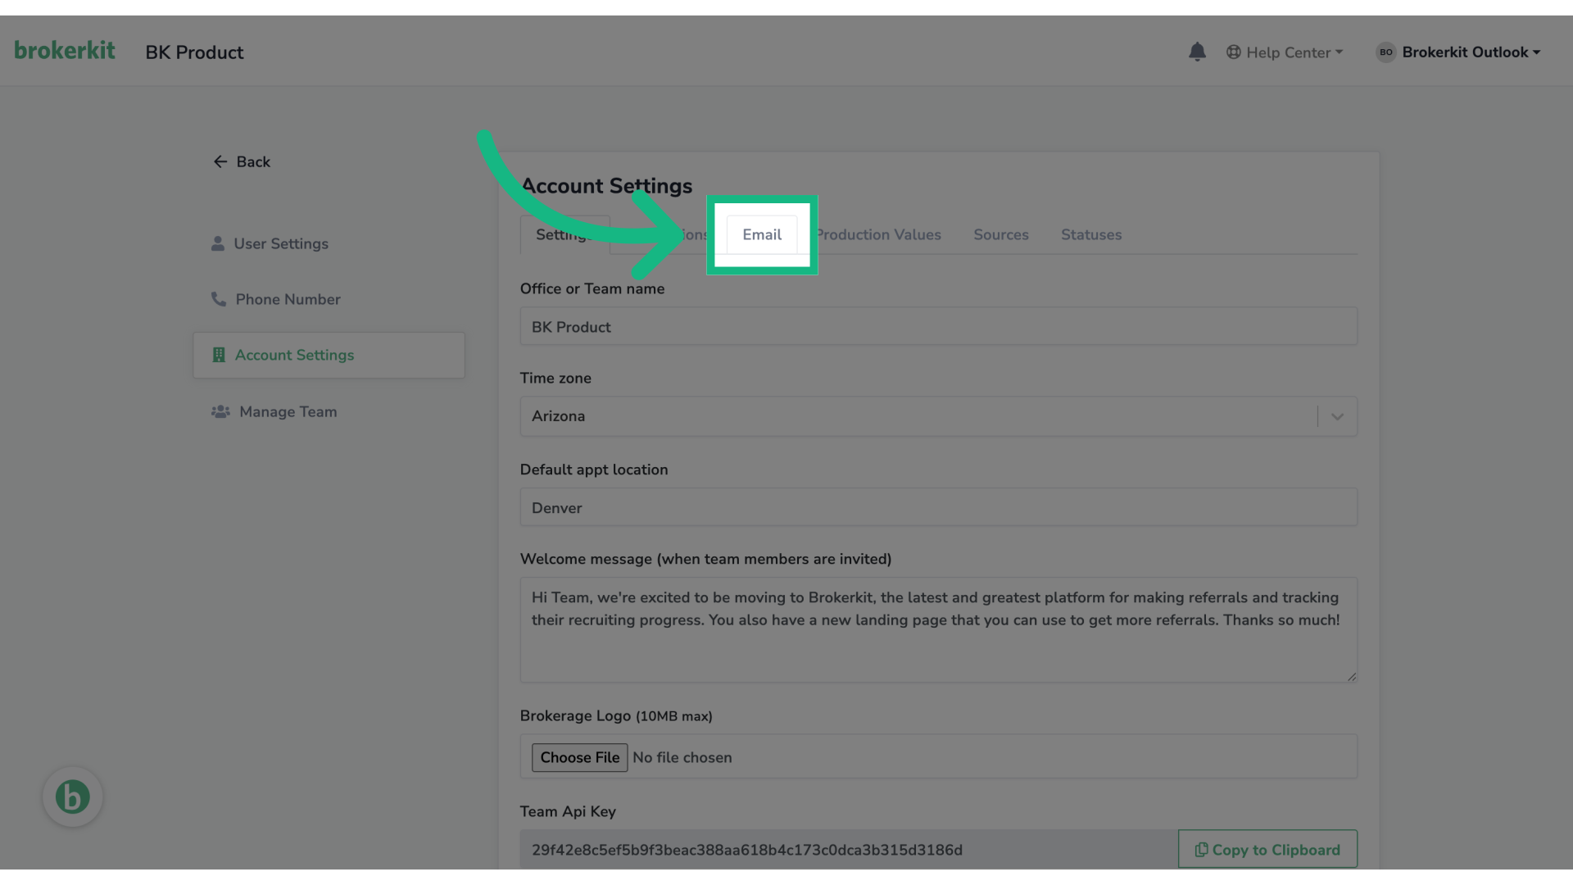The height and width of the screenshot is (885, 1573).
Task: Switch to the Settings tab
Action: (564, 235)
